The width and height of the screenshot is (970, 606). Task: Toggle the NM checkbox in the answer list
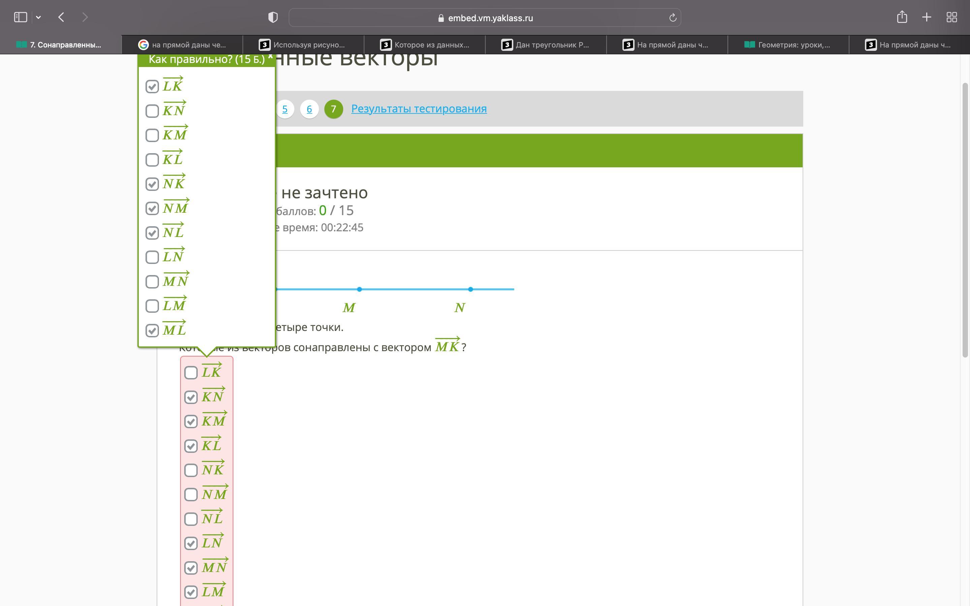pyautogui.click(x=191, y=495)
